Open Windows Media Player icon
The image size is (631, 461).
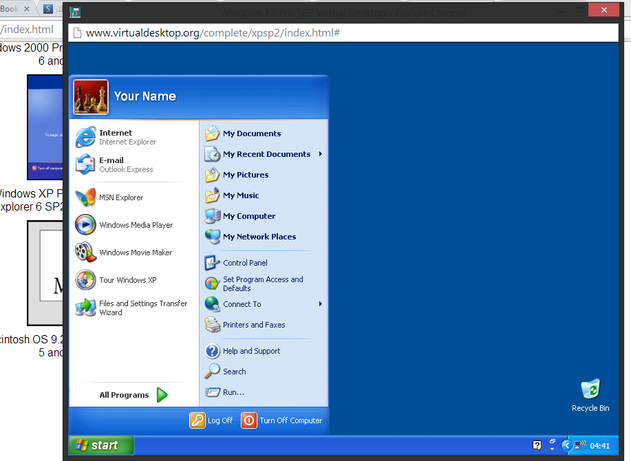pos(85,225)
